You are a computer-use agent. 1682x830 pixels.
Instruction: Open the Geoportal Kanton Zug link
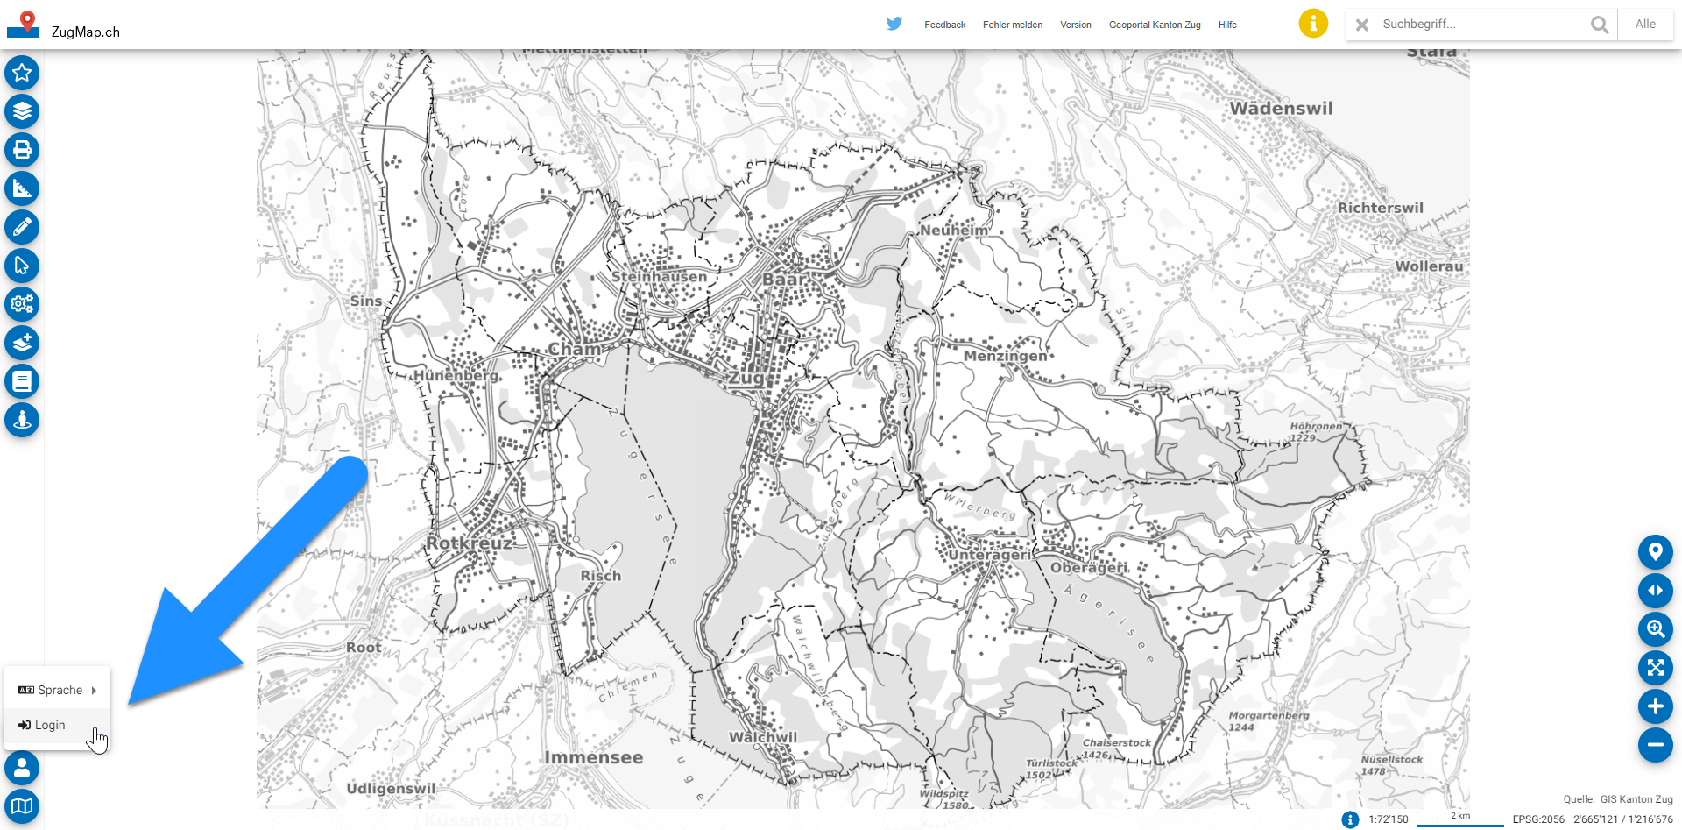[x=1154, y=25]
